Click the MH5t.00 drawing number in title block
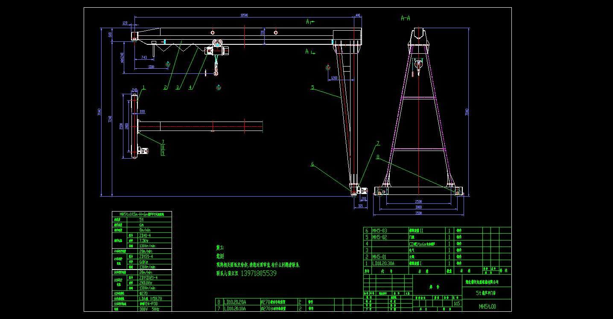 pyautogui.click(x=487, y=306)
